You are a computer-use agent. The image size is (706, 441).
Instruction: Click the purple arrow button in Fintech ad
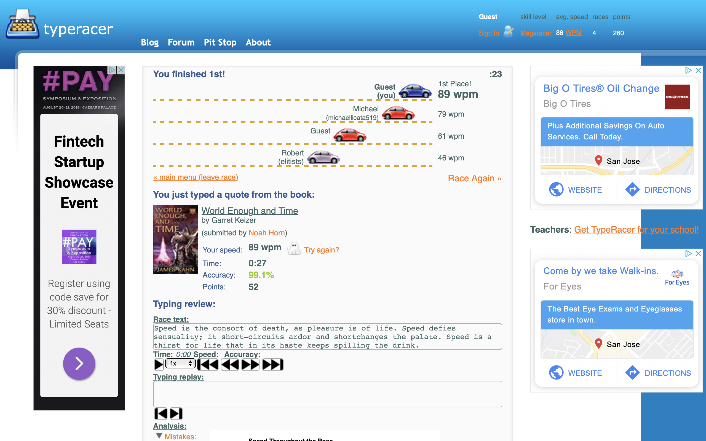pyautogui.click(x=79, y=364)
